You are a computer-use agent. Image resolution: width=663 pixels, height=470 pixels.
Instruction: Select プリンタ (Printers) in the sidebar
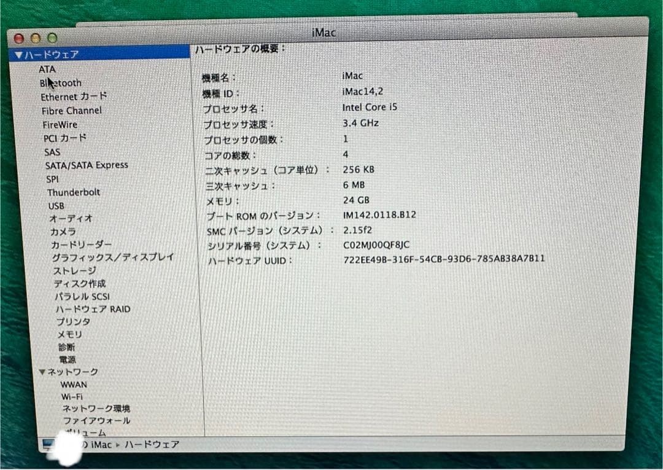coord(69,321)
